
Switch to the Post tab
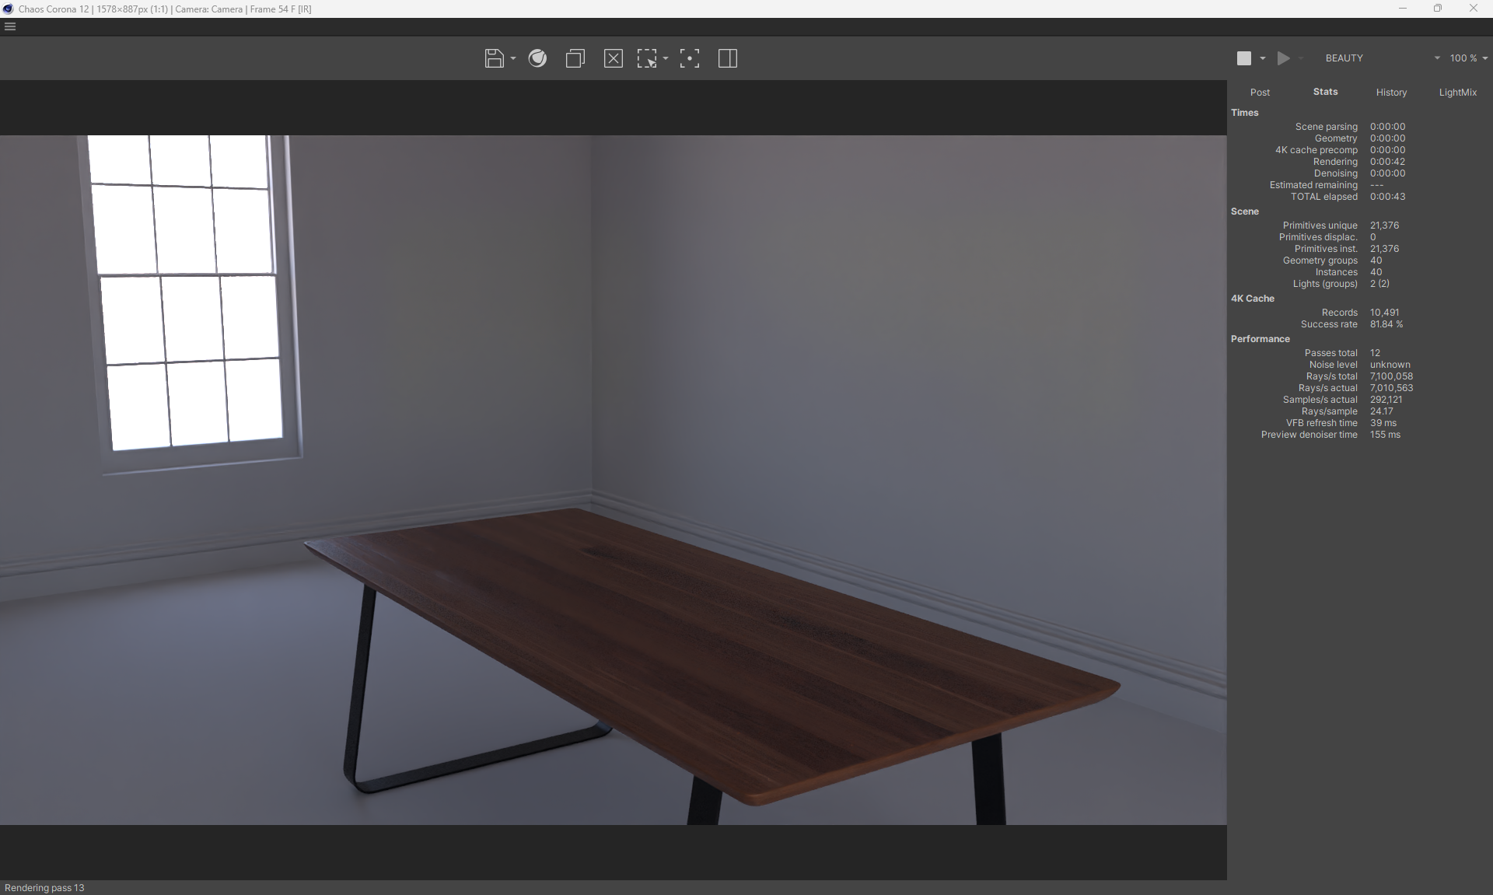tap(1260, 93)
